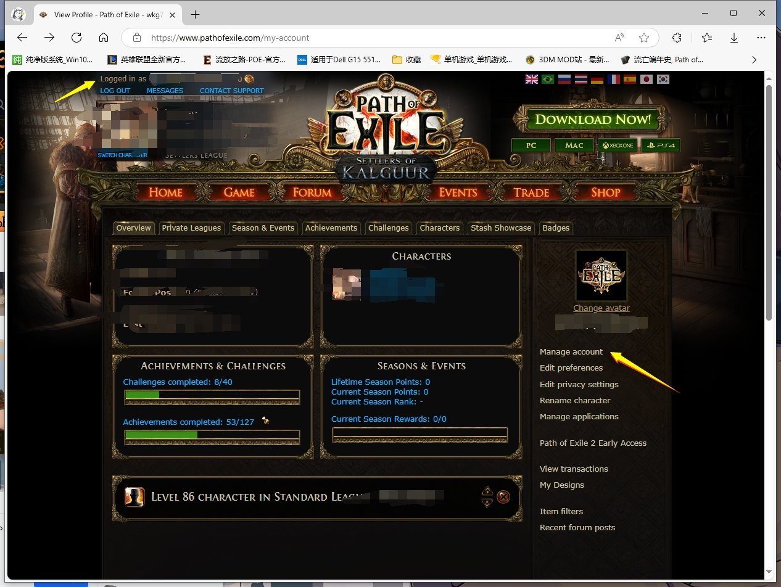Click the LOG OUT link

click(115, 91)
